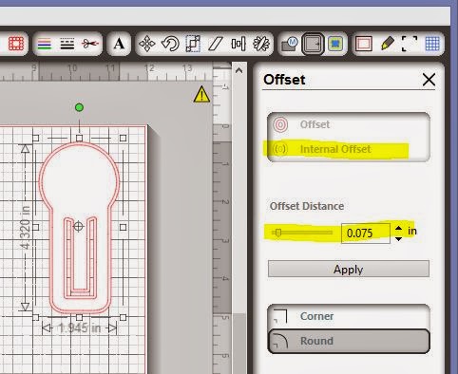Viewport: 458px width, 374px height.
Task: Click the green rotation handle
Action: 79,107
